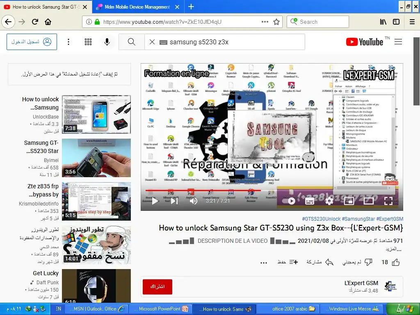Image resolution: width=420 pixels, height=315 pixels.
Task: Open YouTube apps grid
Action: [x=88, y=42]
